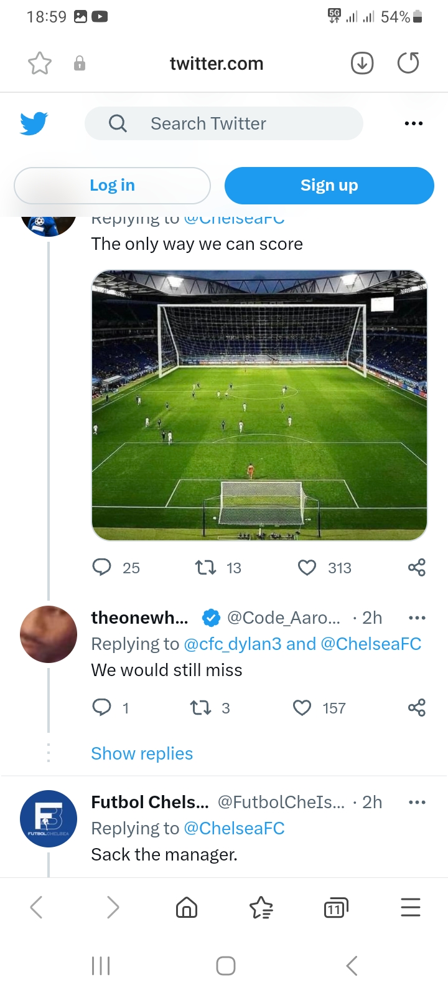
Task: Tap the browser download icon
Action: click(362, 63)
